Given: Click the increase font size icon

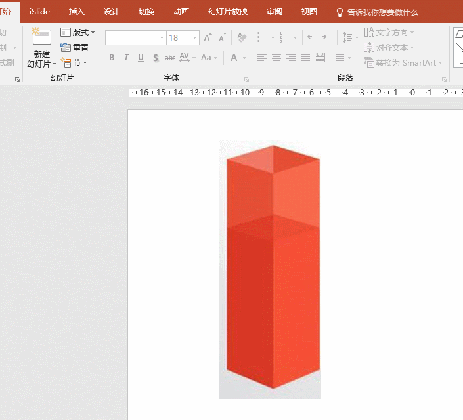Looking at the screenshot, I should point(208,38).
